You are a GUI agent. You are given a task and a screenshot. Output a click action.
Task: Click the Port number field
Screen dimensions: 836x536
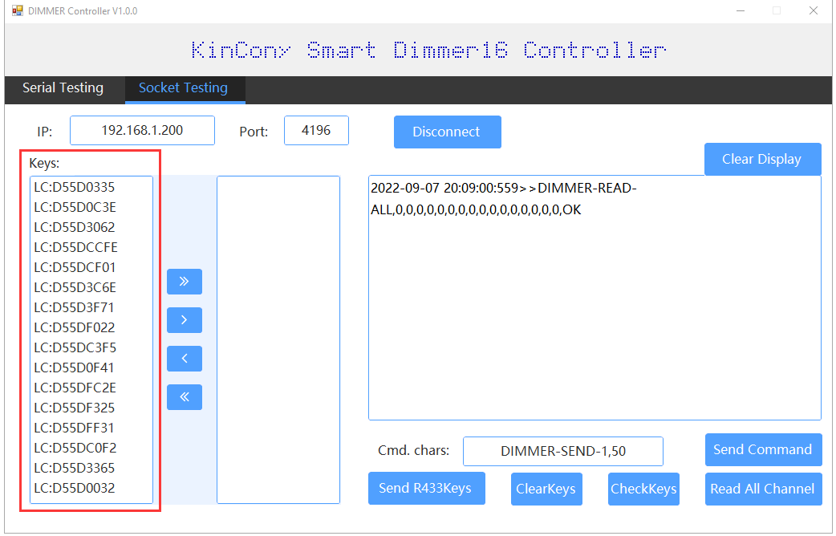click(316, 131)
